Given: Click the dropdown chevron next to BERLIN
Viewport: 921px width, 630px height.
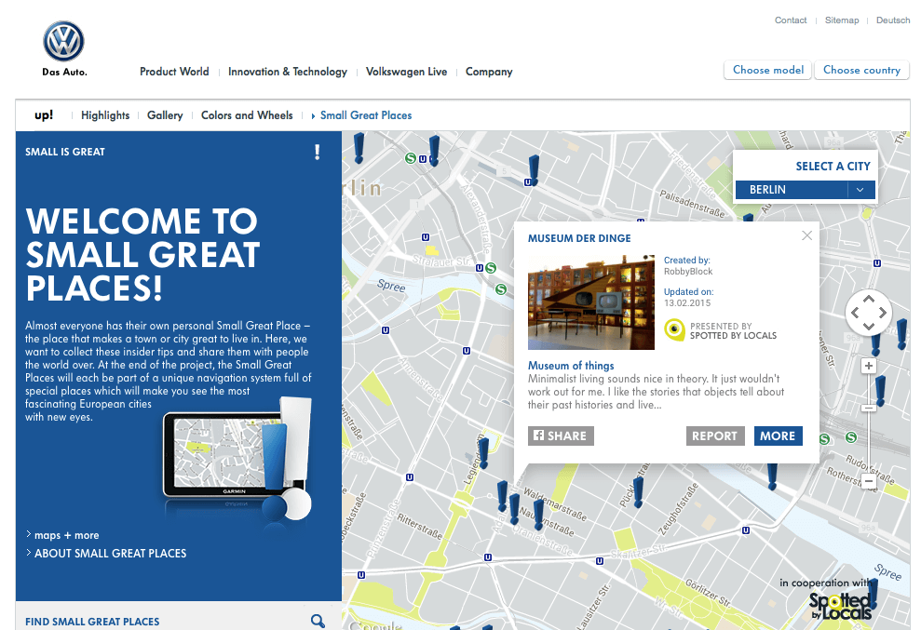Looking at the screenshot, I should coord(860,190).
